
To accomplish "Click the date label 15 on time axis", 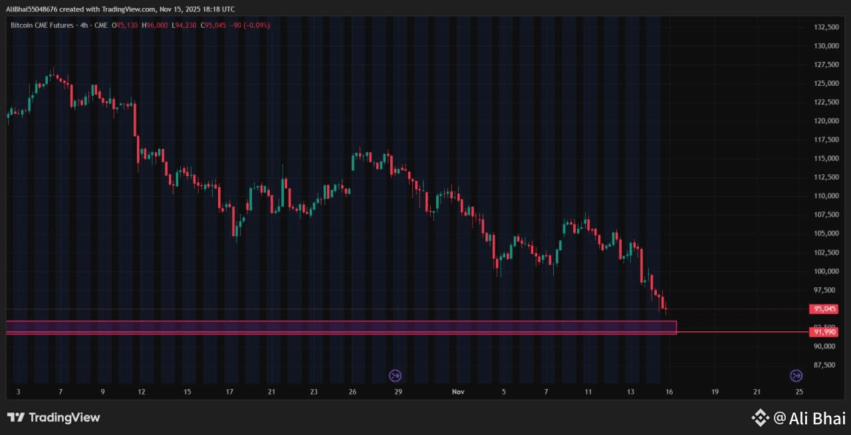I will tap(187, 392).
